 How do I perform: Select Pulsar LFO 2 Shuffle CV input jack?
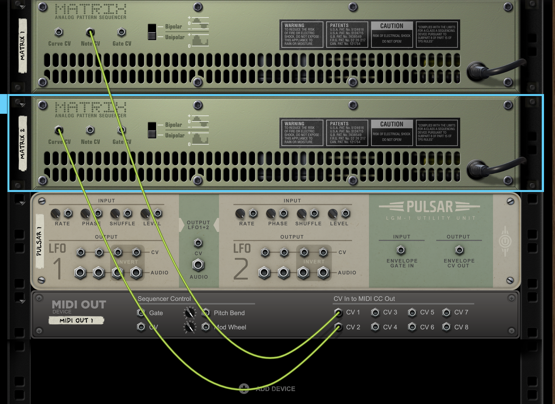pos(314,213)
